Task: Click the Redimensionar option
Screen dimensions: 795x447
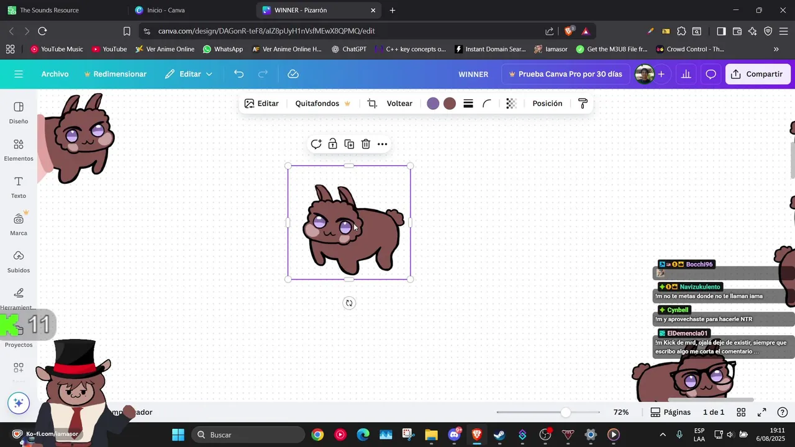Action: coord(116,74)
